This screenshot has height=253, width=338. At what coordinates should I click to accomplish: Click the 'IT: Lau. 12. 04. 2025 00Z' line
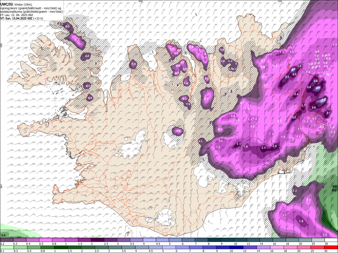(17, 15)
